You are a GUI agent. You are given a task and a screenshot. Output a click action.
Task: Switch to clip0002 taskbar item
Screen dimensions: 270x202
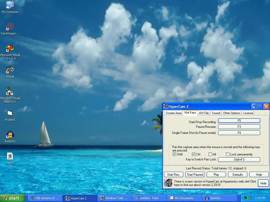click(x=220, y=198)
